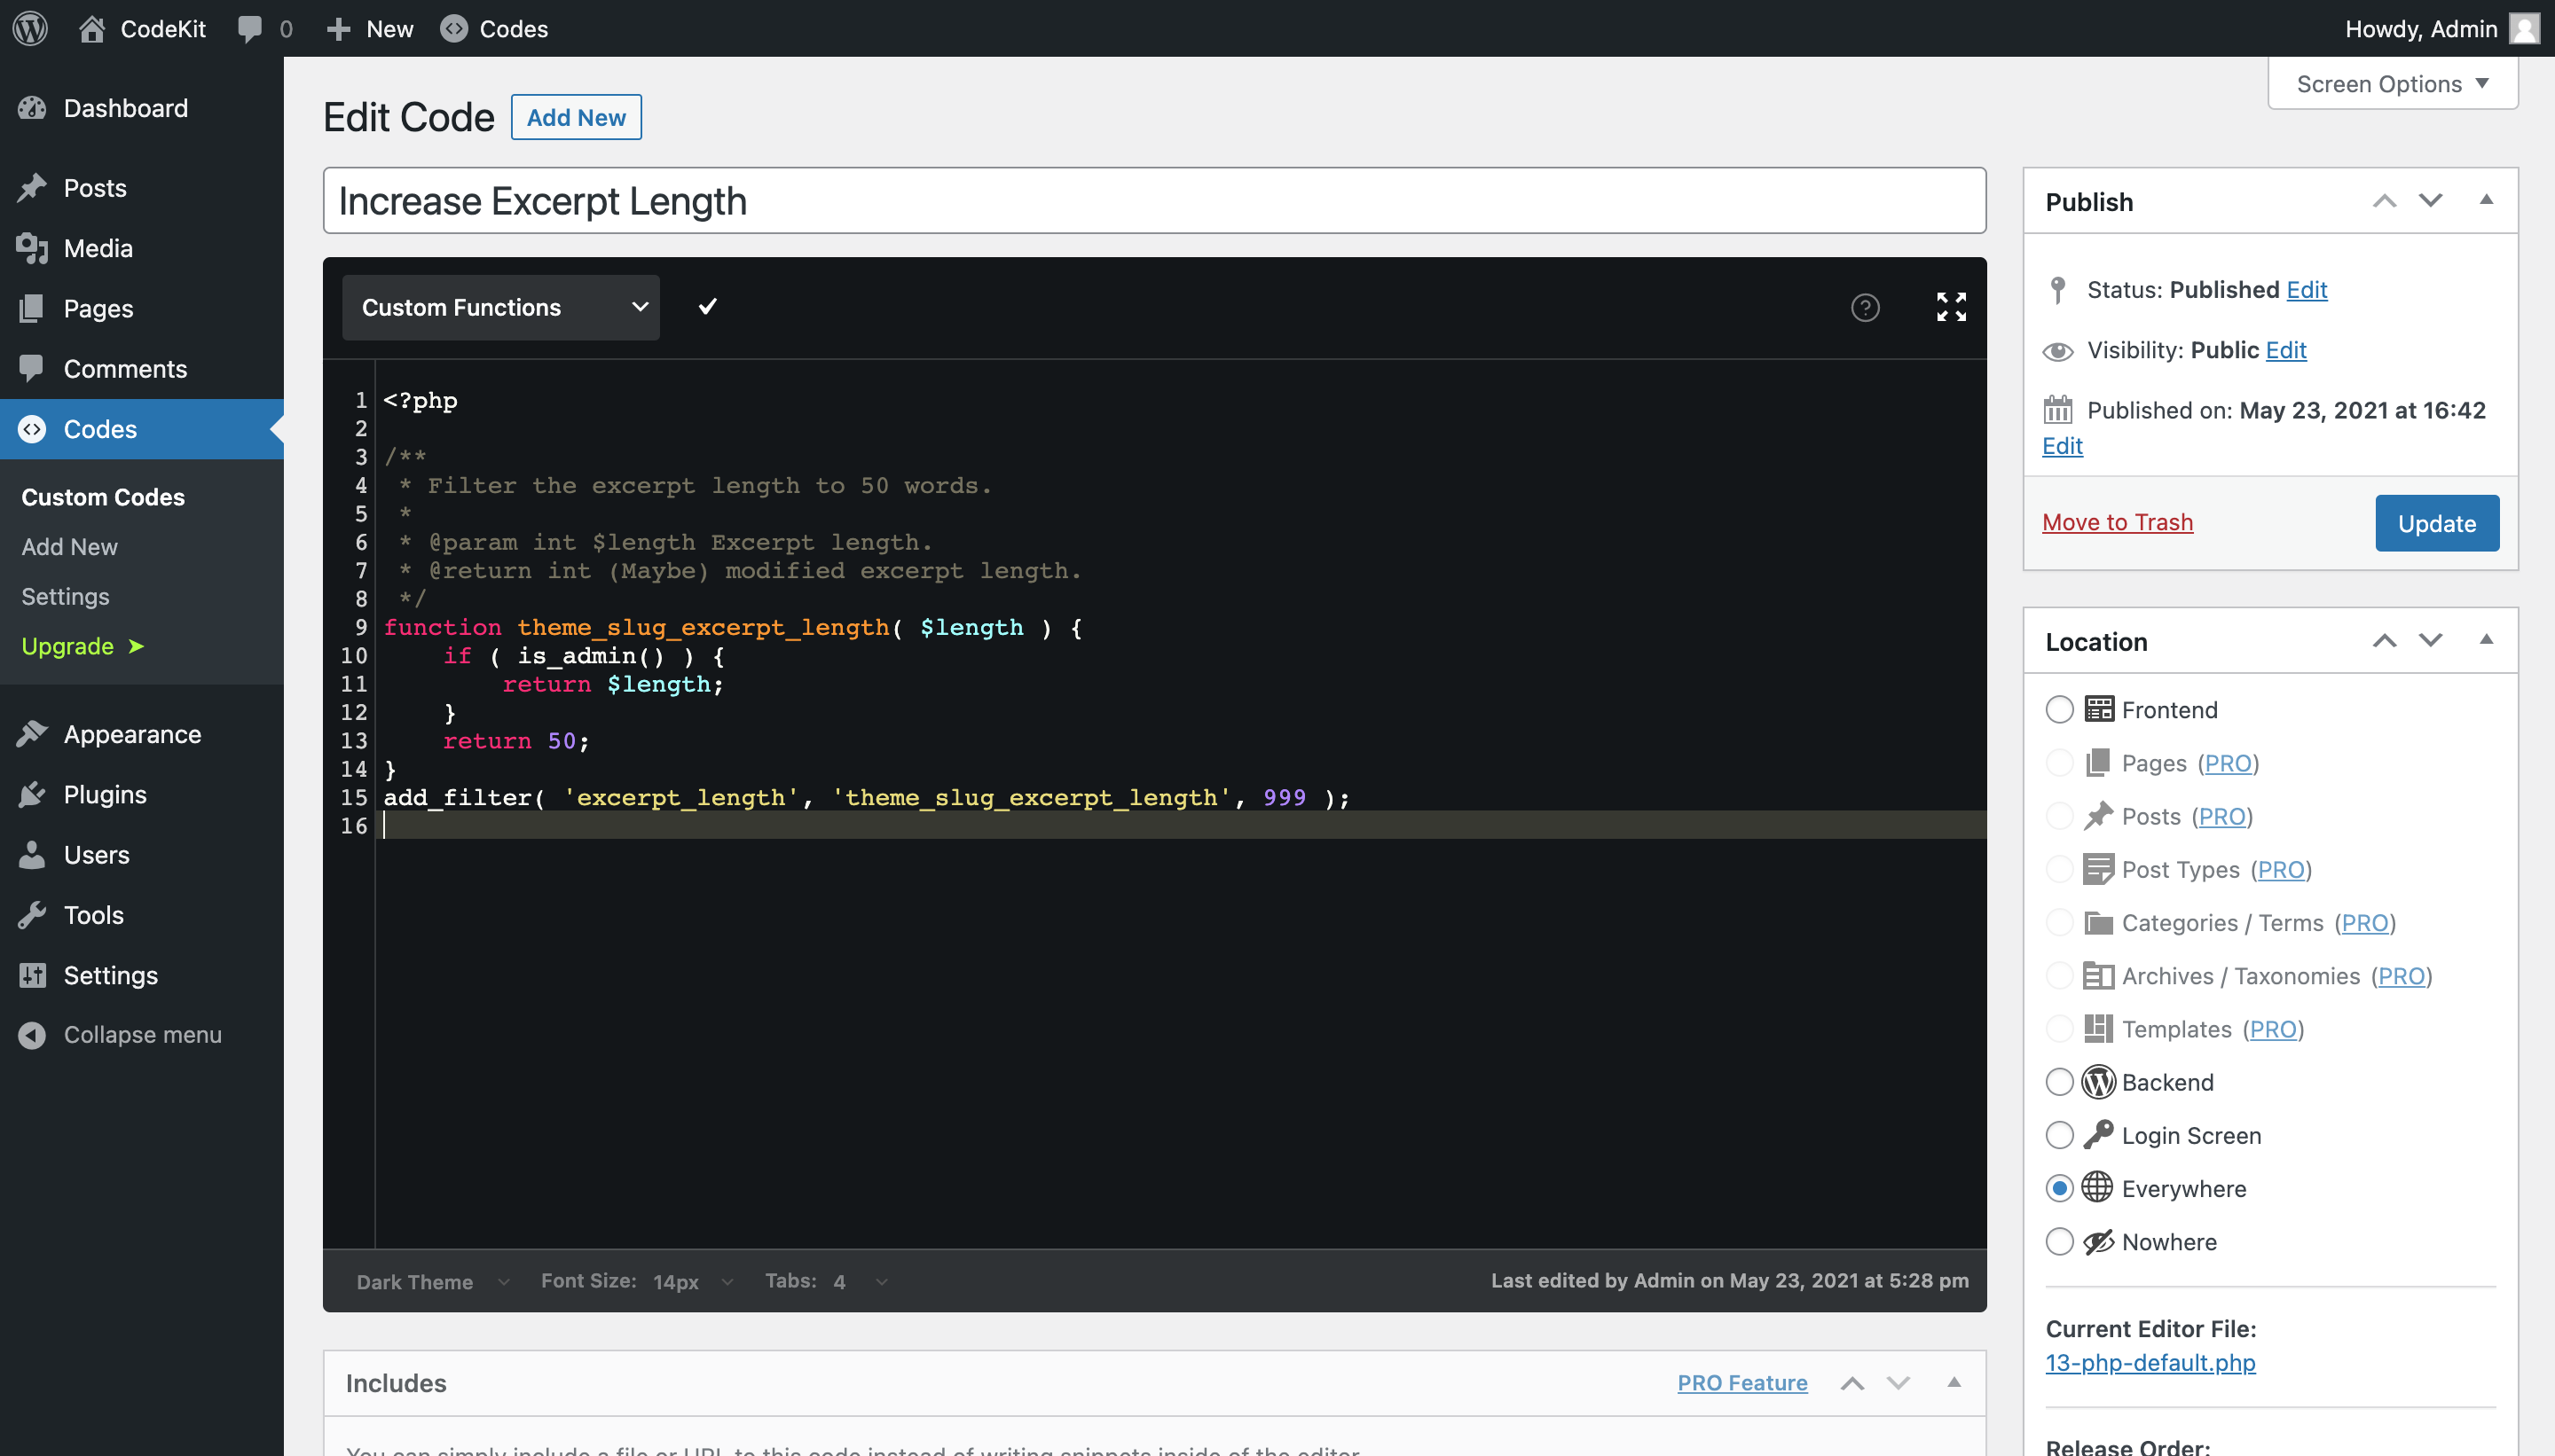Click the Dashboard menu item
This screenshot has width=2555, height=1456.
click(124, 109)
